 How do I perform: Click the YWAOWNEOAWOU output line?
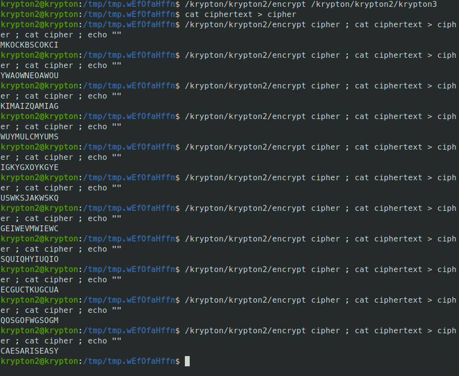30,75
